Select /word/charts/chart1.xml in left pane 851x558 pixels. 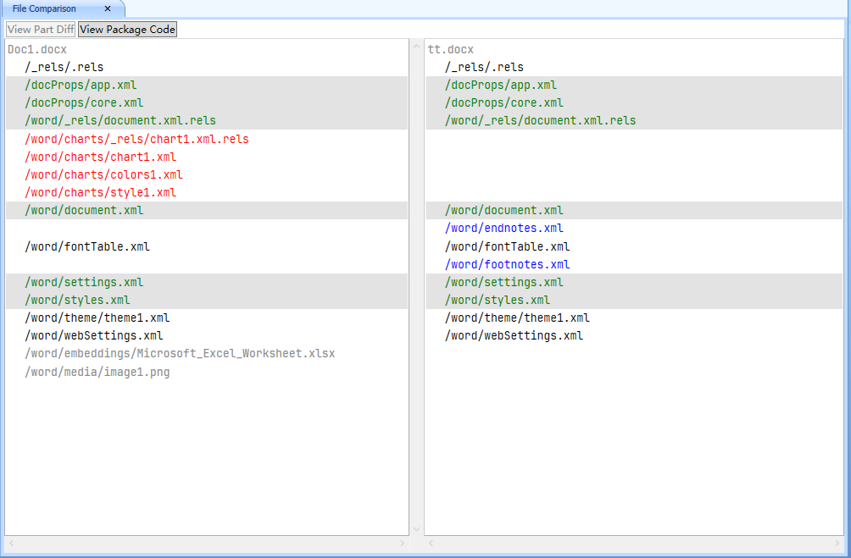(x=101, y=157)
